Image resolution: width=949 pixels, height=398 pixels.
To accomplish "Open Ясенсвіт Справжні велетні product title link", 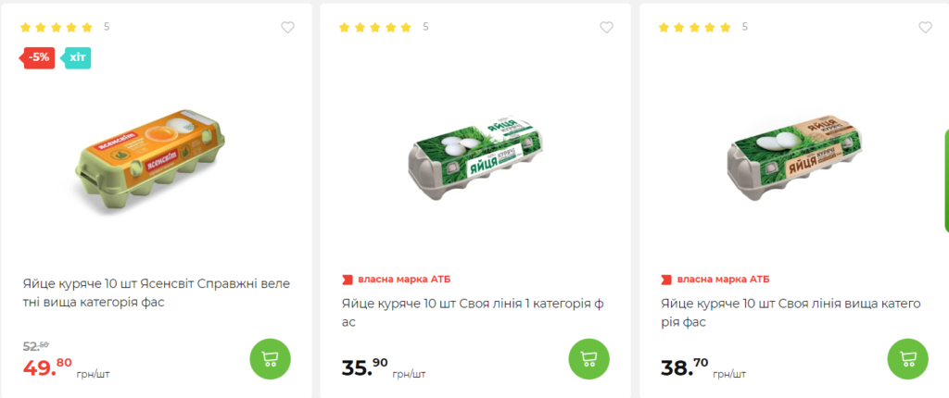I will 157,292.
